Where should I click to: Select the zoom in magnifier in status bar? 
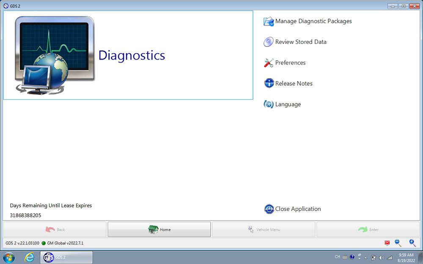coord(412,243)
